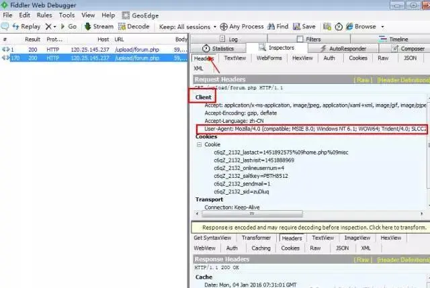
Task: Open Find sessions tool
Action: [277, 27]
